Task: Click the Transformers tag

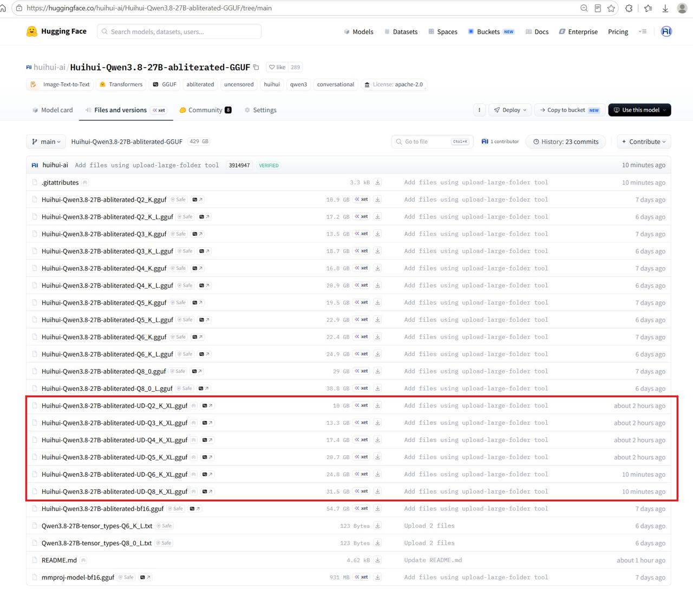Action: [x=121, y=85]
